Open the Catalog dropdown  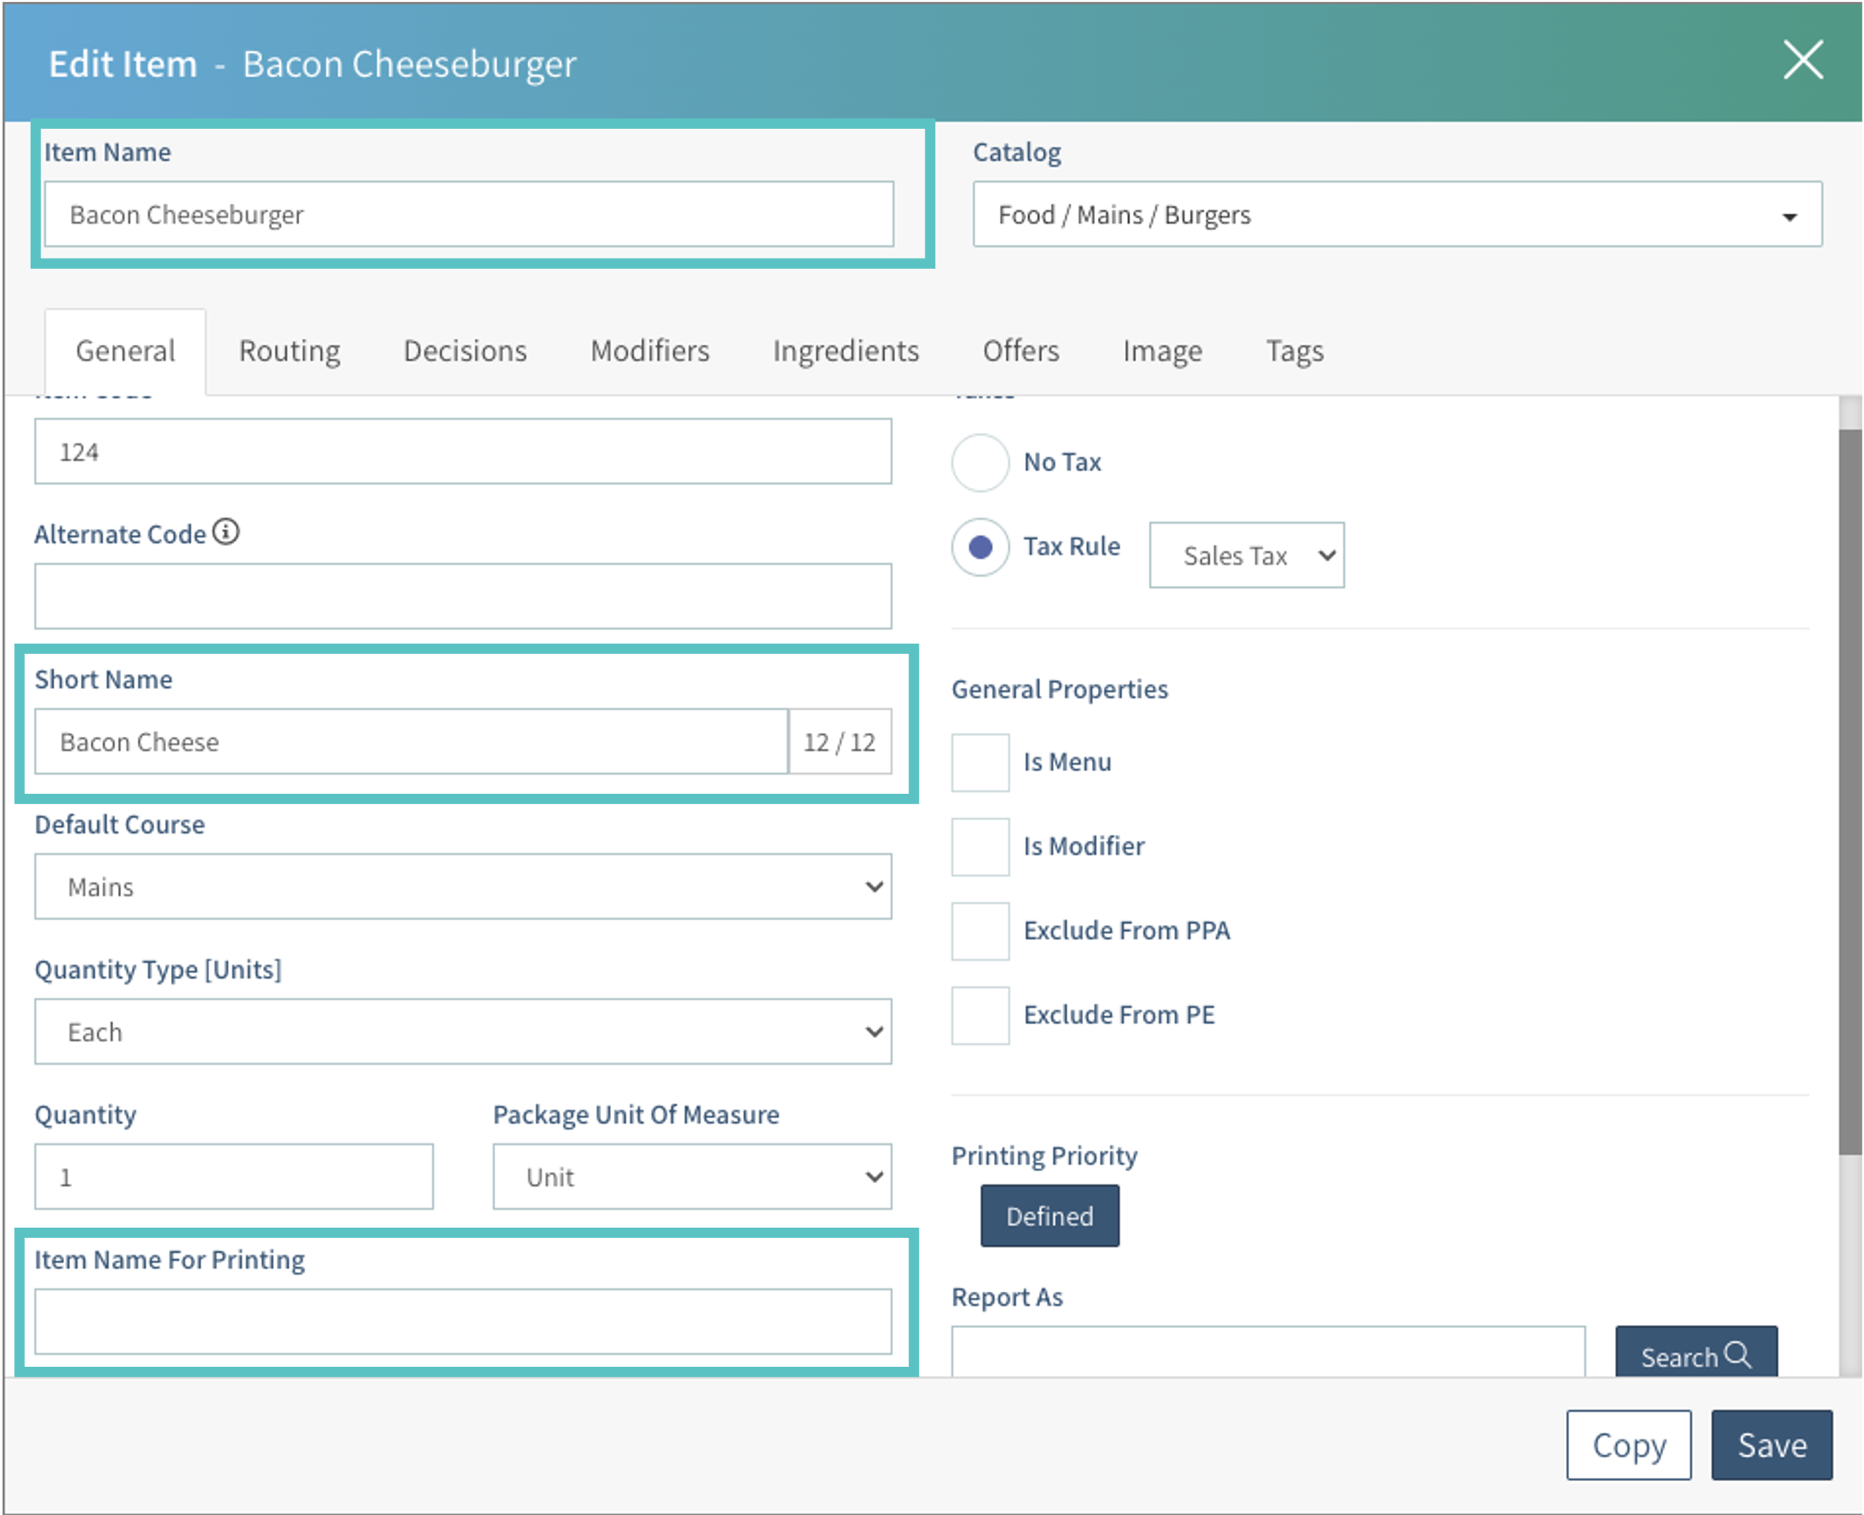(1397, 214)
